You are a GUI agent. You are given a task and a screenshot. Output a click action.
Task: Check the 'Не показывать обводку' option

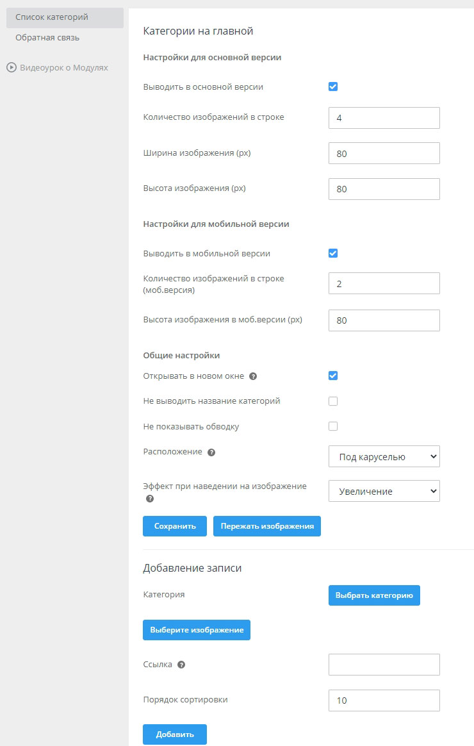[333, 426]
